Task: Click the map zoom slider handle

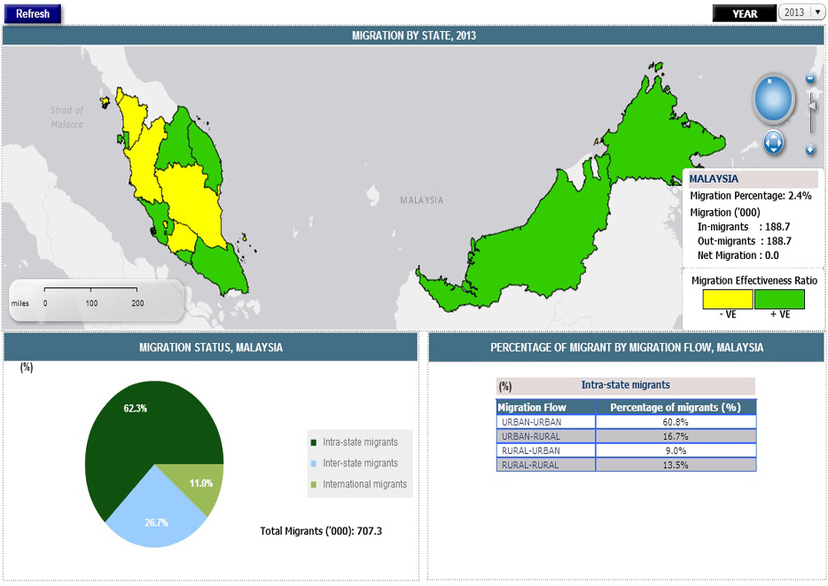Action: coord(812,106)
